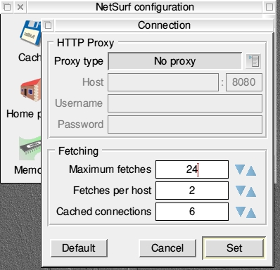Open the Memory icon in NetSurf configuration
The image size is (280, 270).
pyautogui.click(x=30, y=148)
